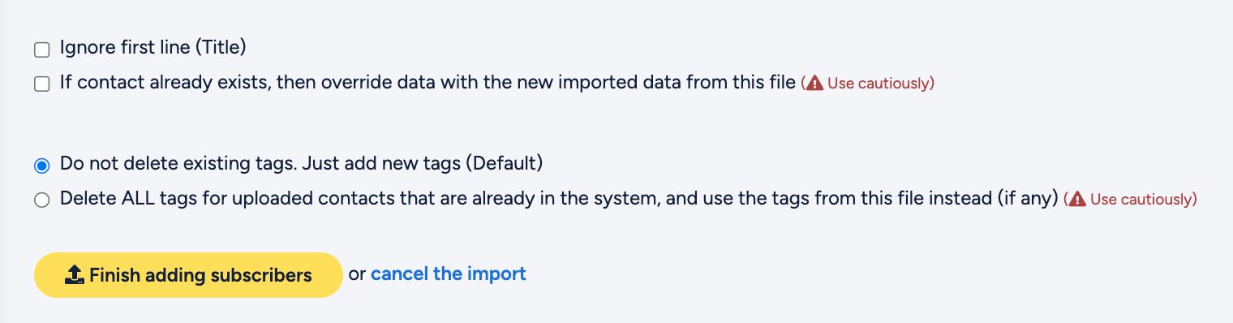Image resolution: width=1233 pixels, height=323 pixels.
Task: Click the '(Default)' text in tag option
Action: point(504,163)
